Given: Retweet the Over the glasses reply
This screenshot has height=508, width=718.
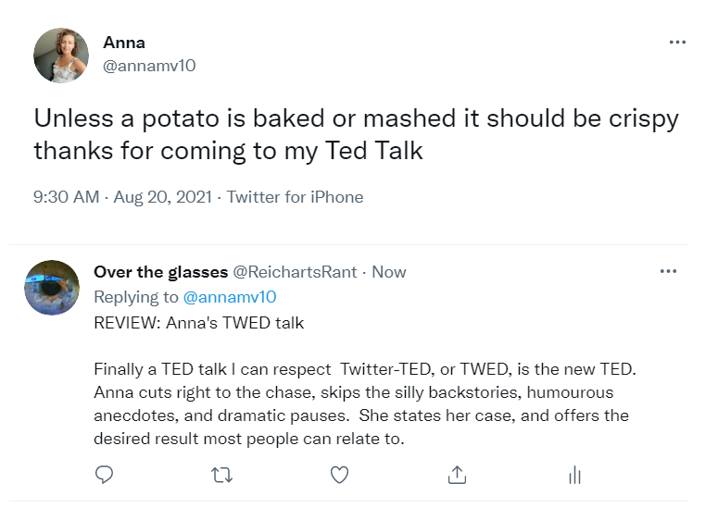Looking at the screenshot, I should tap(222, 475).
